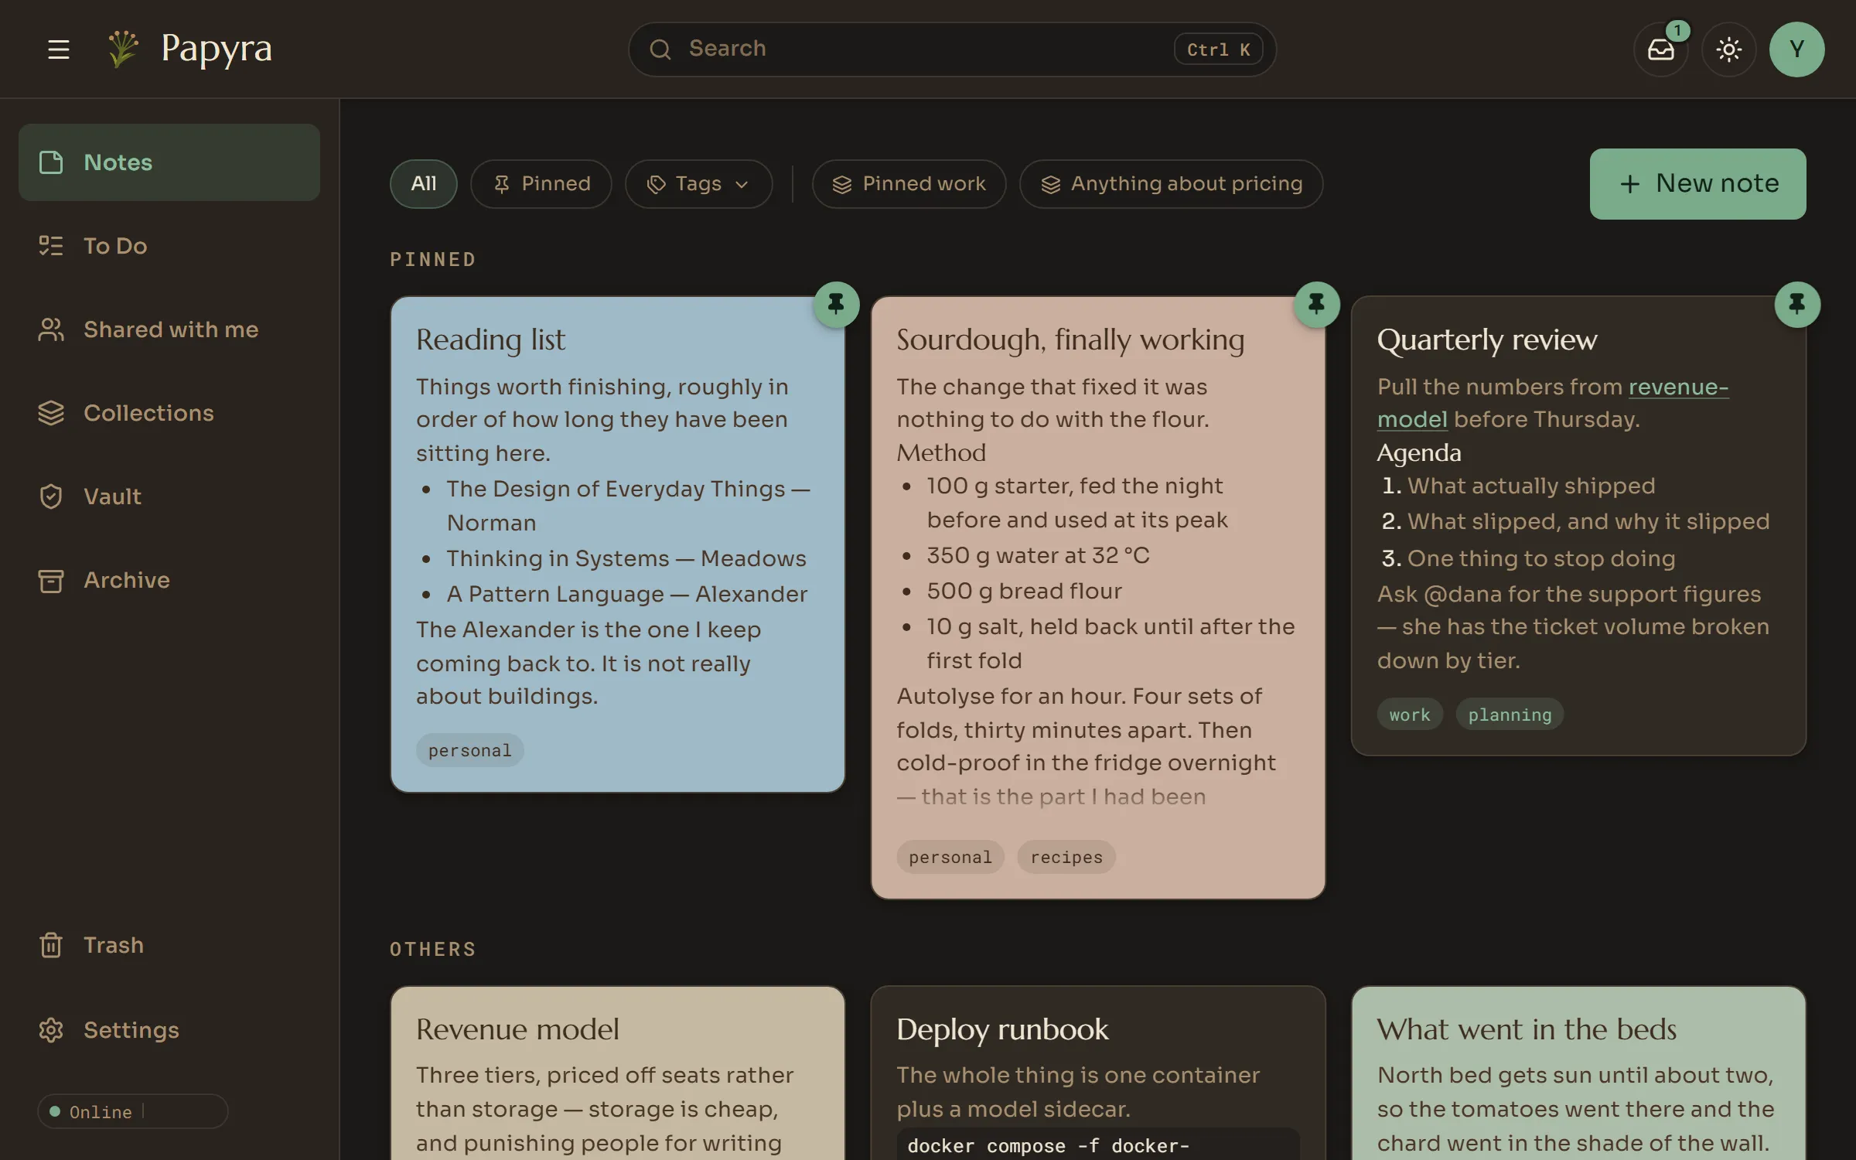Open Anything about pricing filter

(1171, 184)
